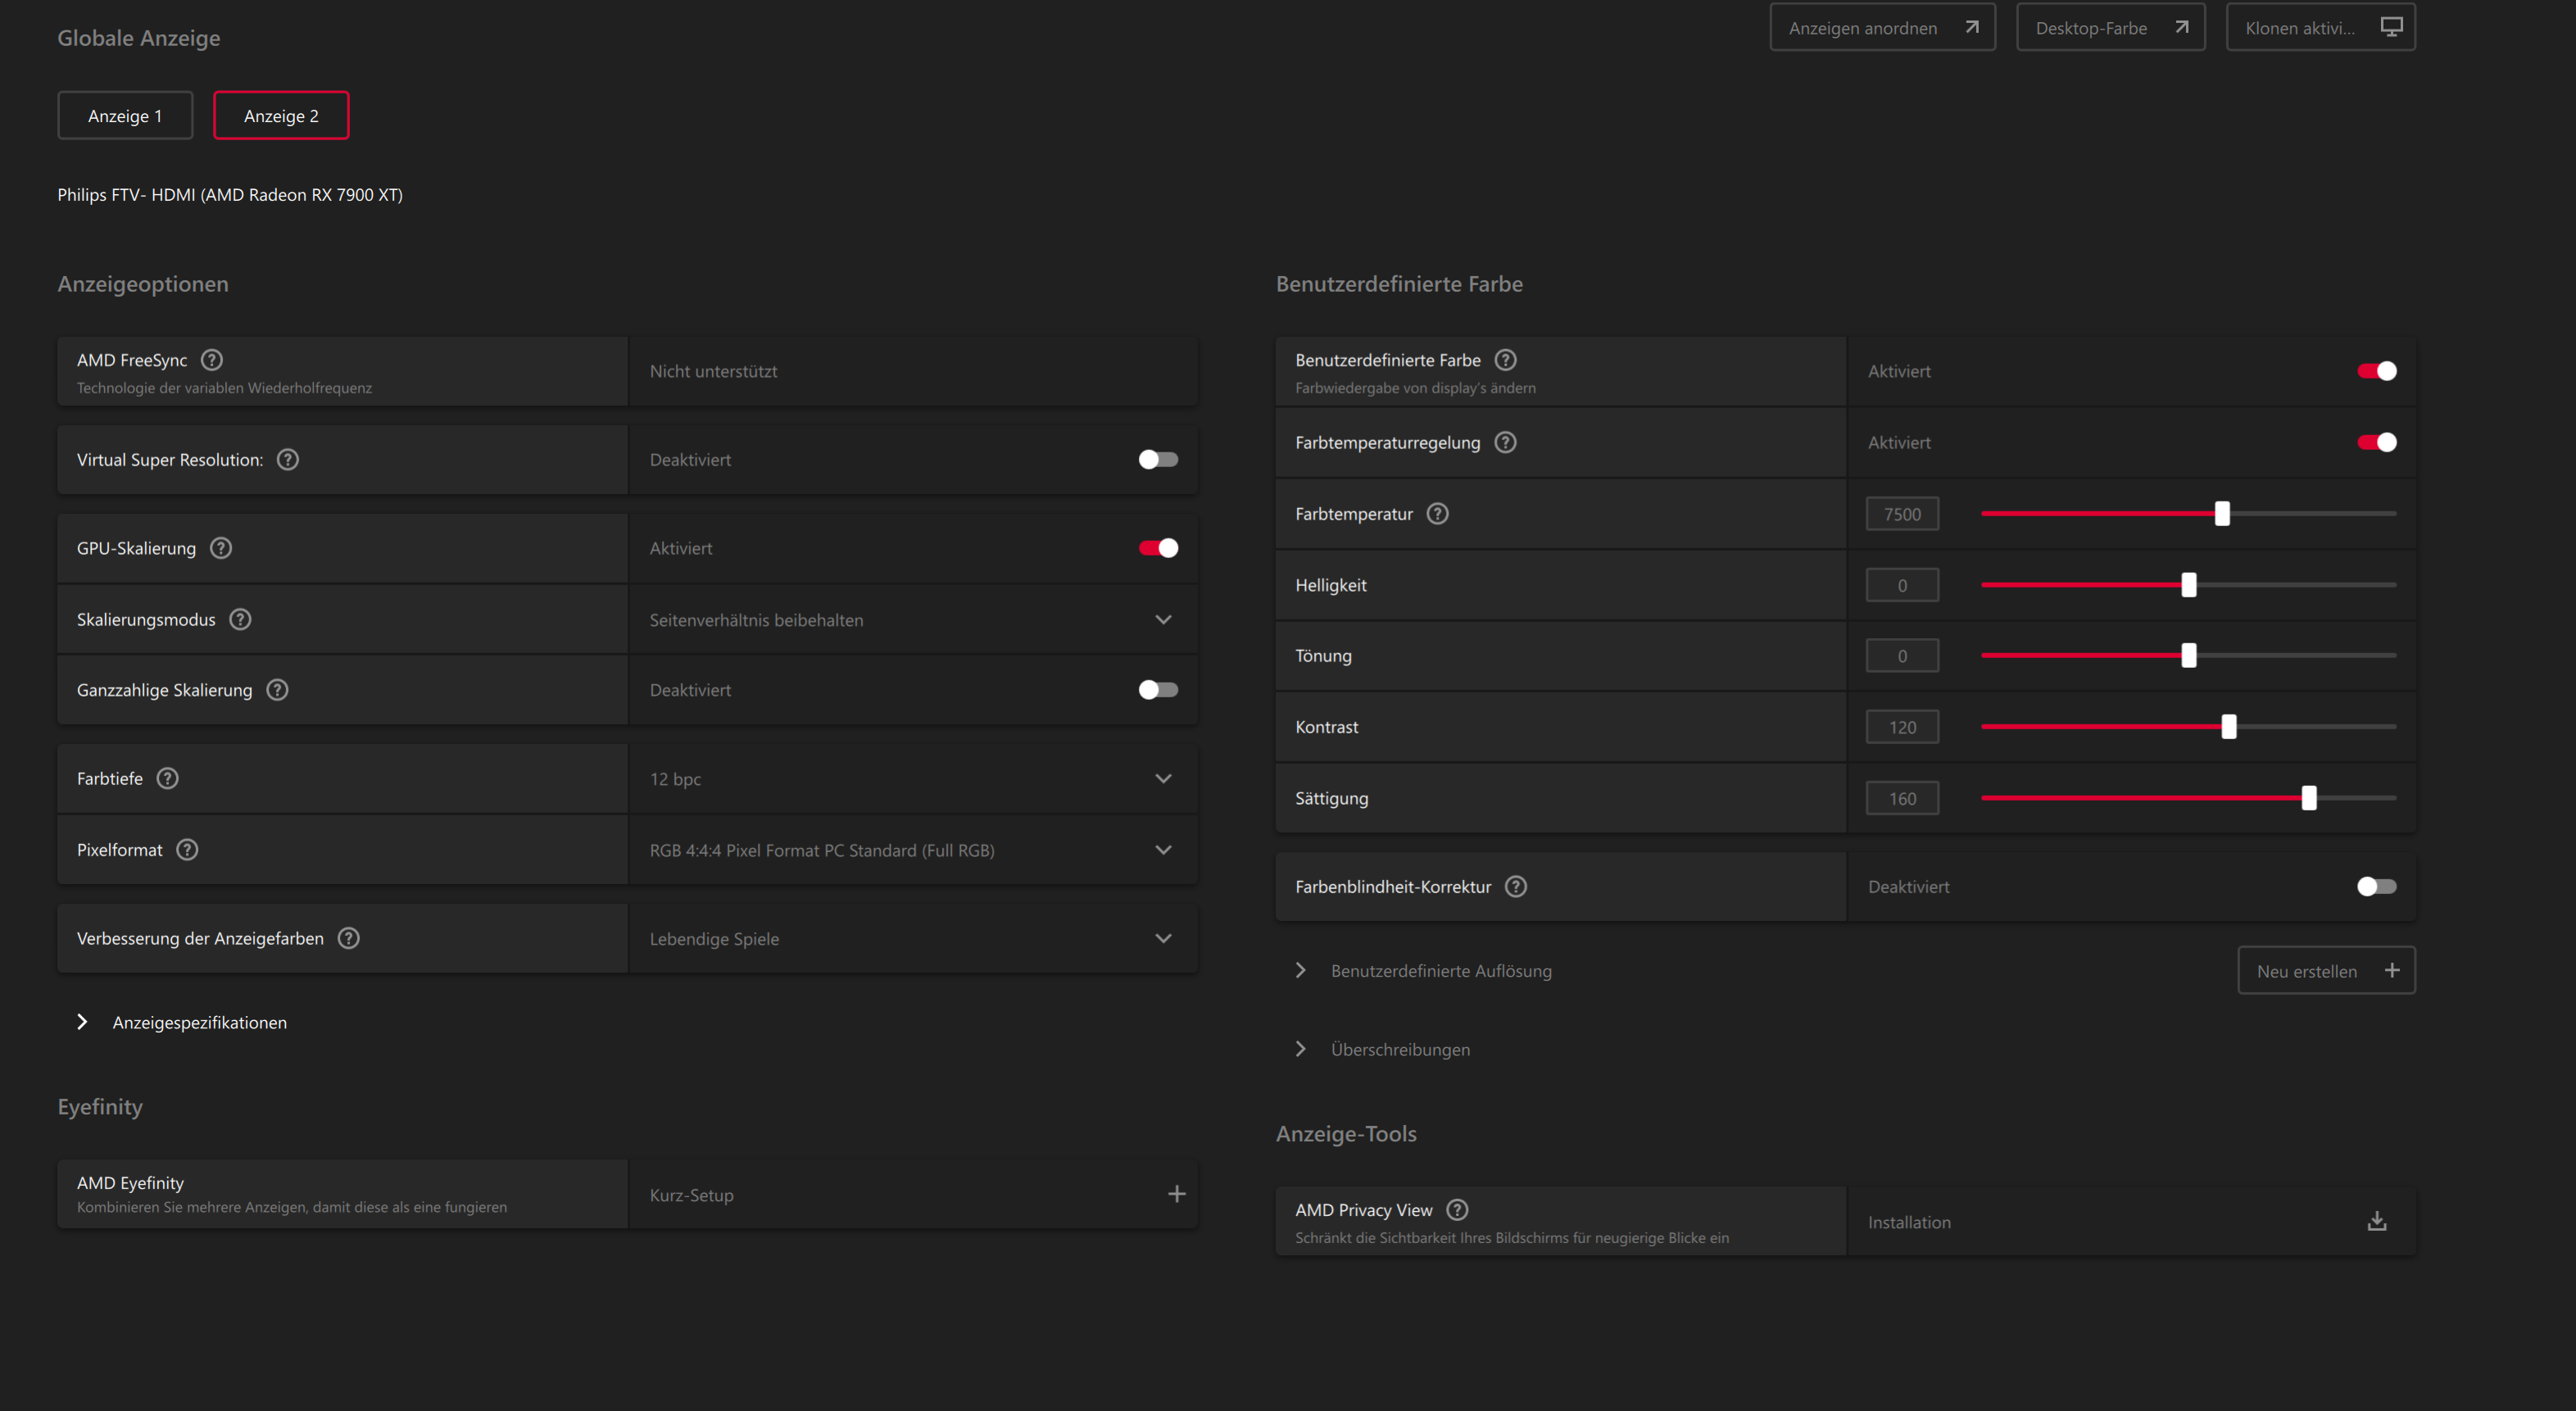Turn on Farbenblindheit-Korrektur toggle
The width and height of the screenshot is (2576, 1411).
pyautogui.click(x=2375, y=886)
